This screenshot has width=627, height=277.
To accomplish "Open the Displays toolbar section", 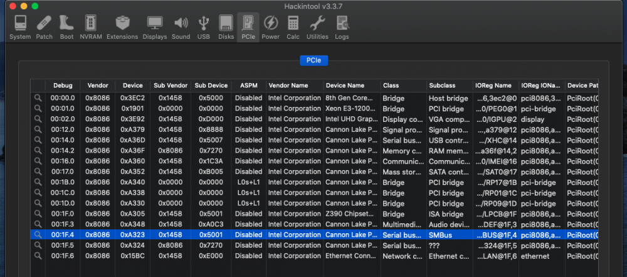I will (x=155, y=27).
